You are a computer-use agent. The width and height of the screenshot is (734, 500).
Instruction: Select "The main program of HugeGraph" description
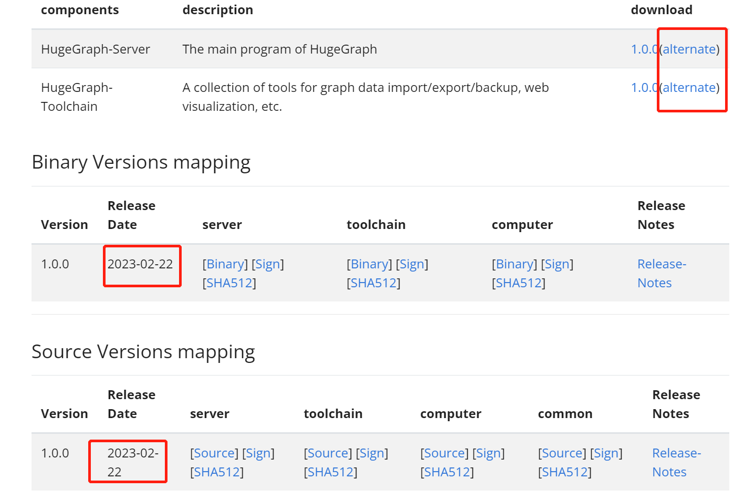coord(280,49)
